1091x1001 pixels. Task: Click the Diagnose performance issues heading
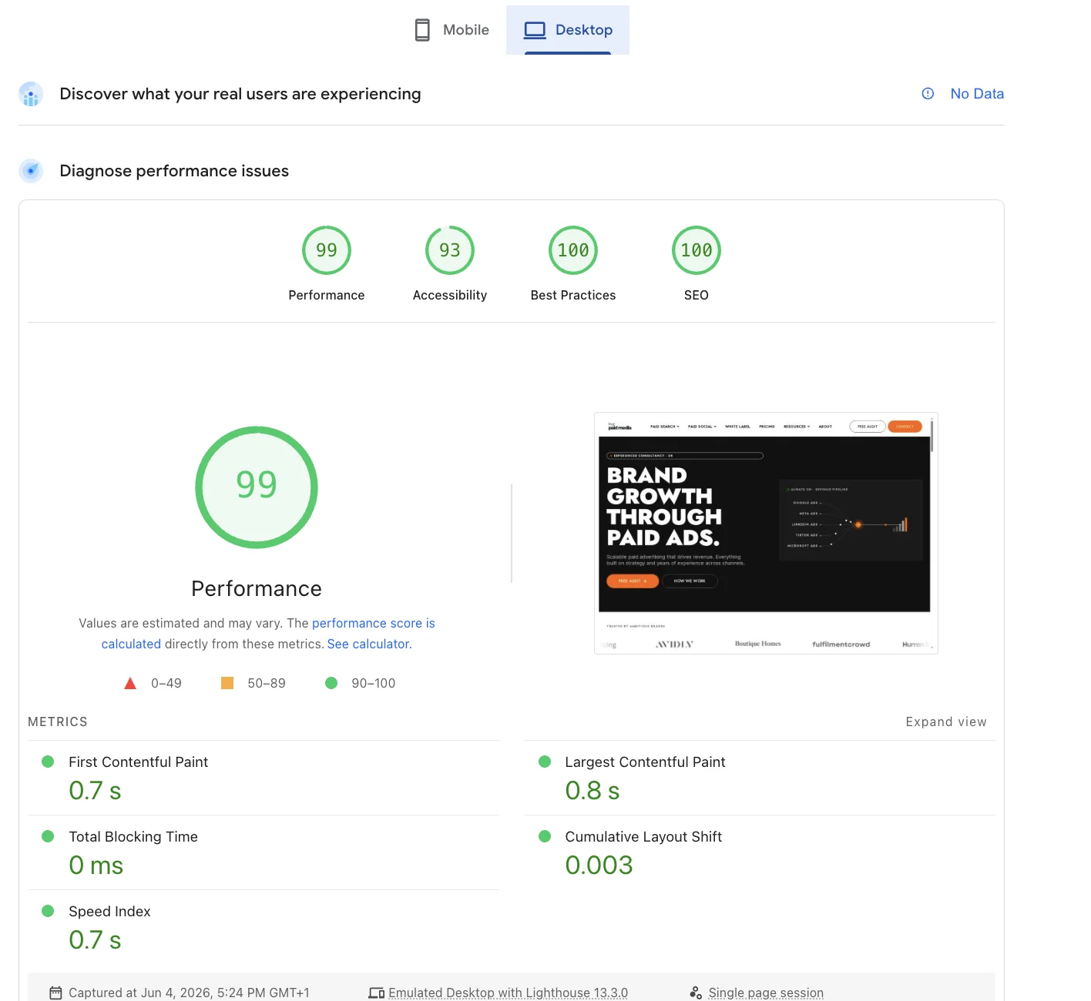click(174, 171)
